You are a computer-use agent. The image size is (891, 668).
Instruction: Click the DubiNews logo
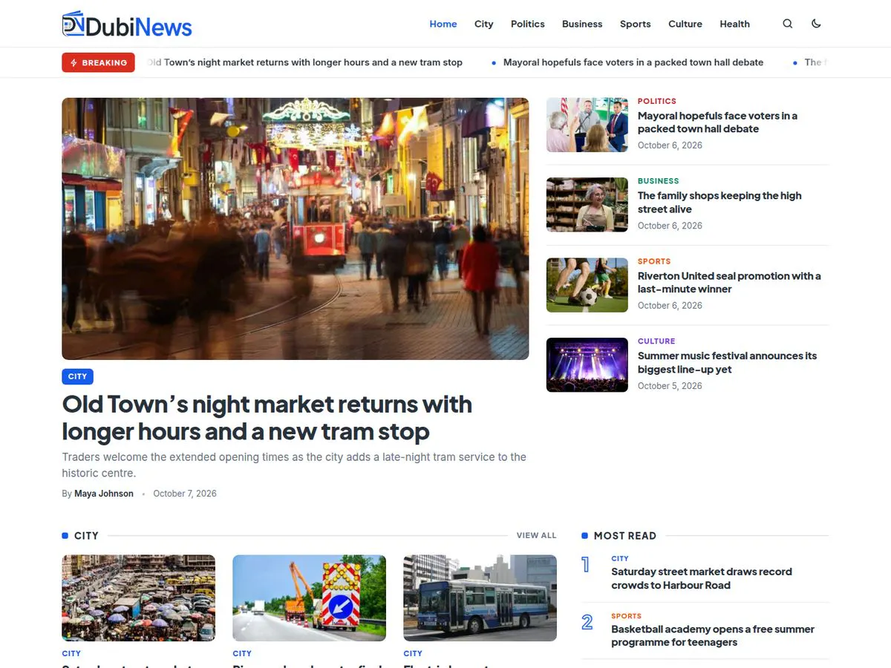127,24
